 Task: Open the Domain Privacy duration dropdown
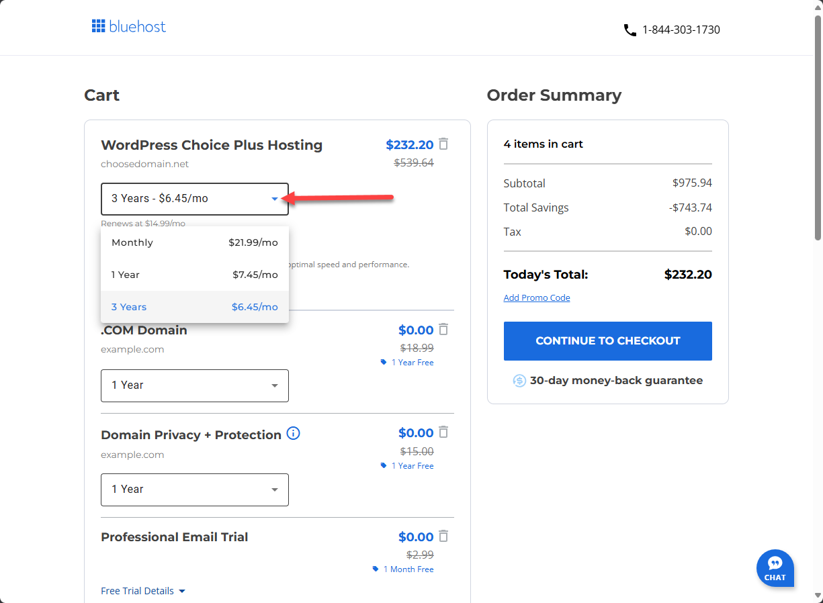(x=194, y=490)
